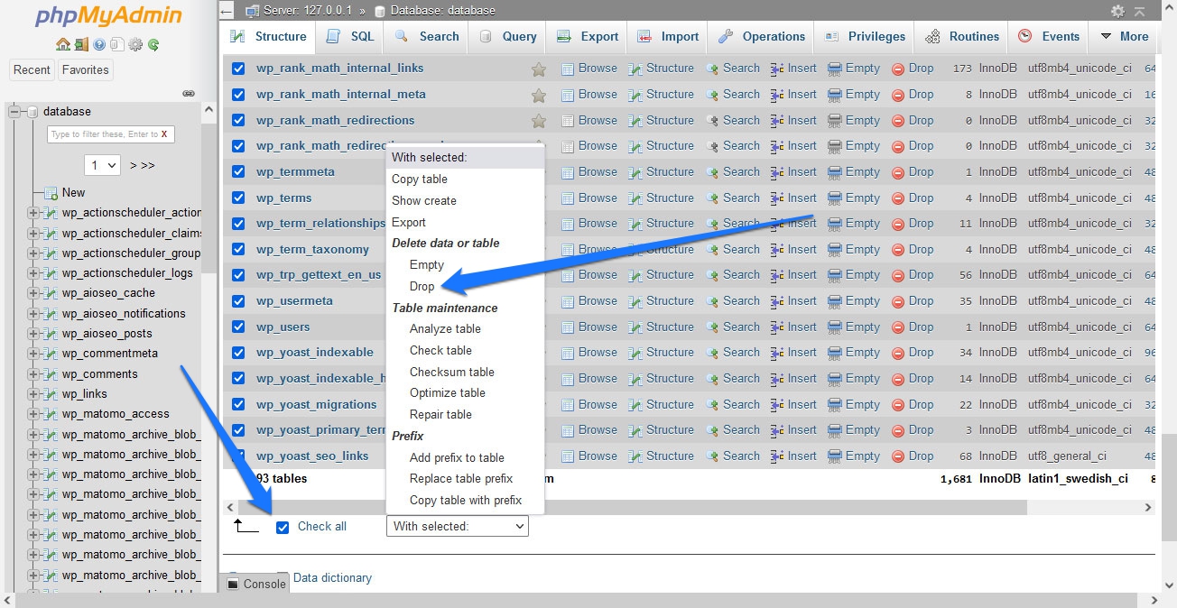Uncheck the wp_terms row checkbox
Viewport: 1177px width, 608px height.
[238, 198]
